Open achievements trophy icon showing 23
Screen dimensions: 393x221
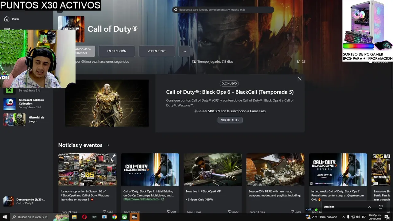(298, 61)
